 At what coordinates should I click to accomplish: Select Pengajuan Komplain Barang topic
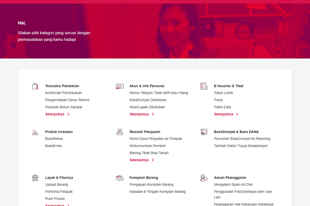(151, 185)
